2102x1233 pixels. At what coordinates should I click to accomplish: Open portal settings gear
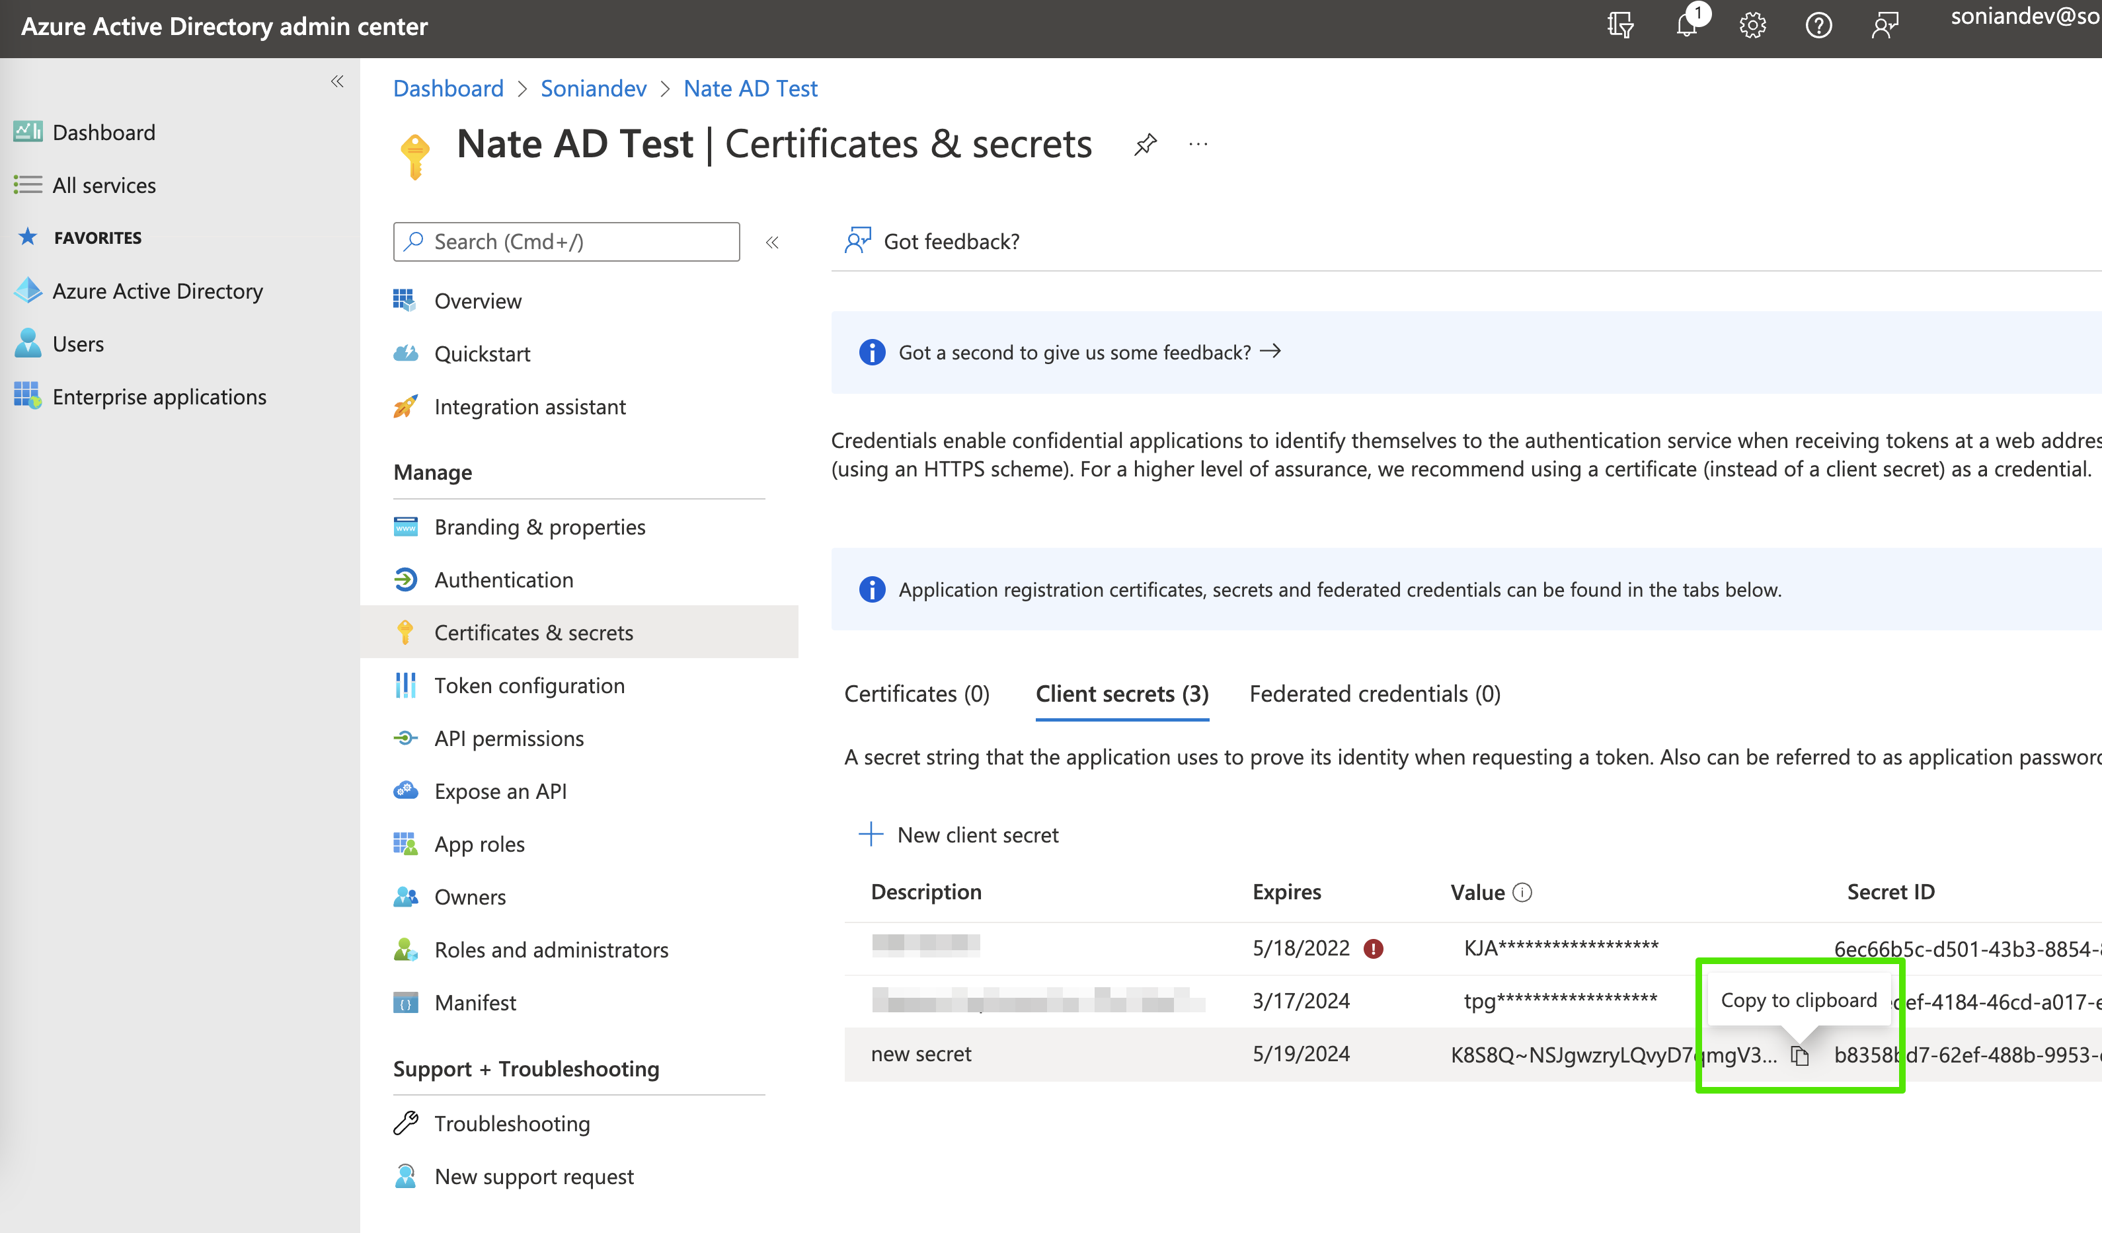[1752, 25]
